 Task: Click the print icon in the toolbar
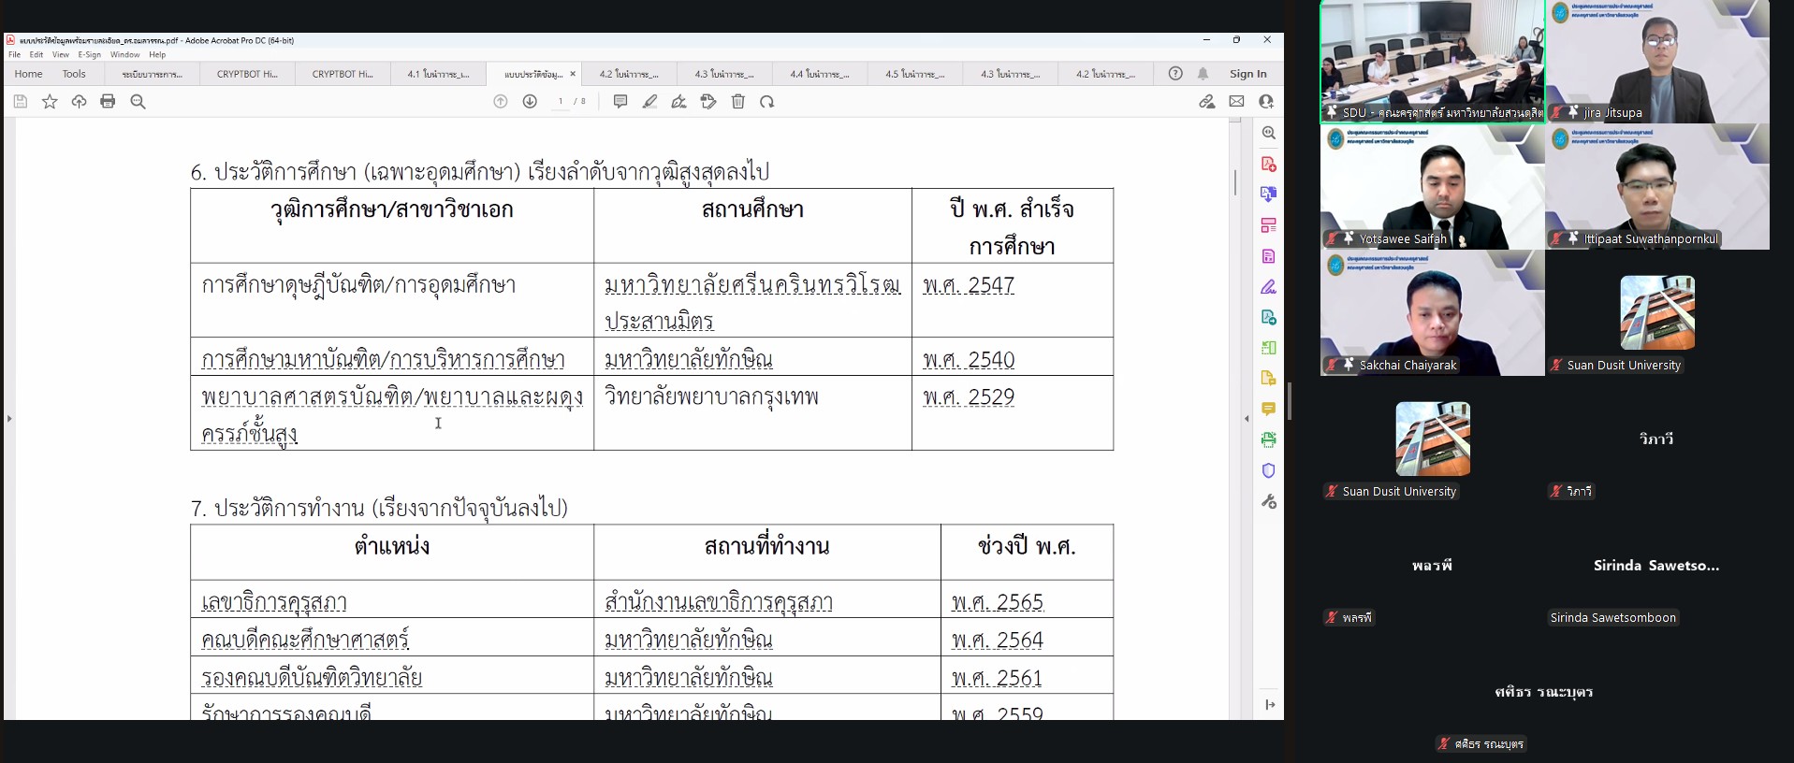[x=108, y=101]
